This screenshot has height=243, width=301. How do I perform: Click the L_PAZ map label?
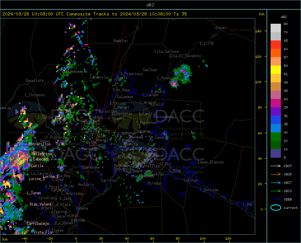[x=248, y=205]
